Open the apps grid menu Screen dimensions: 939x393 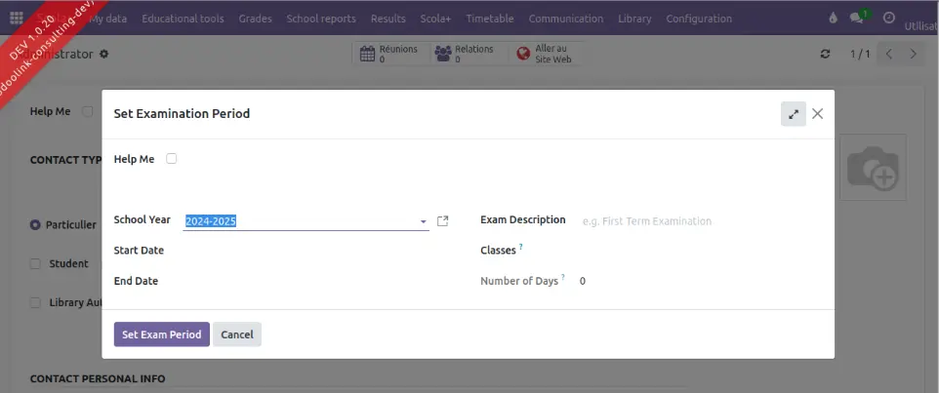point(16,19)
